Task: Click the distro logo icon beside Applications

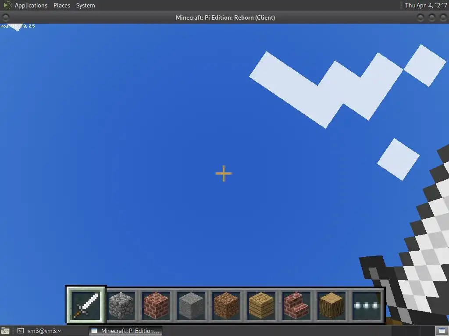Action: (7, 5)
